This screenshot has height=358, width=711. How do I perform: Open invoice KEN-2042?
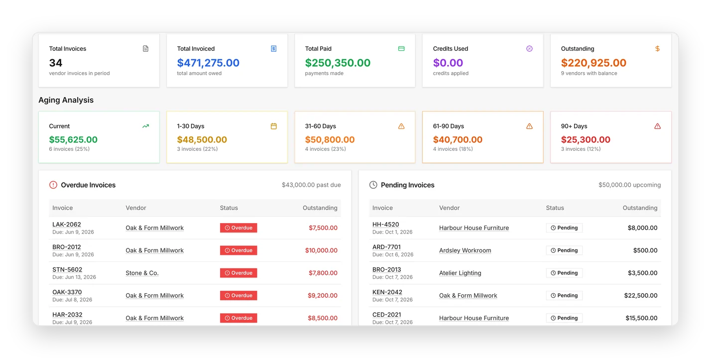(x=387, y=292)
